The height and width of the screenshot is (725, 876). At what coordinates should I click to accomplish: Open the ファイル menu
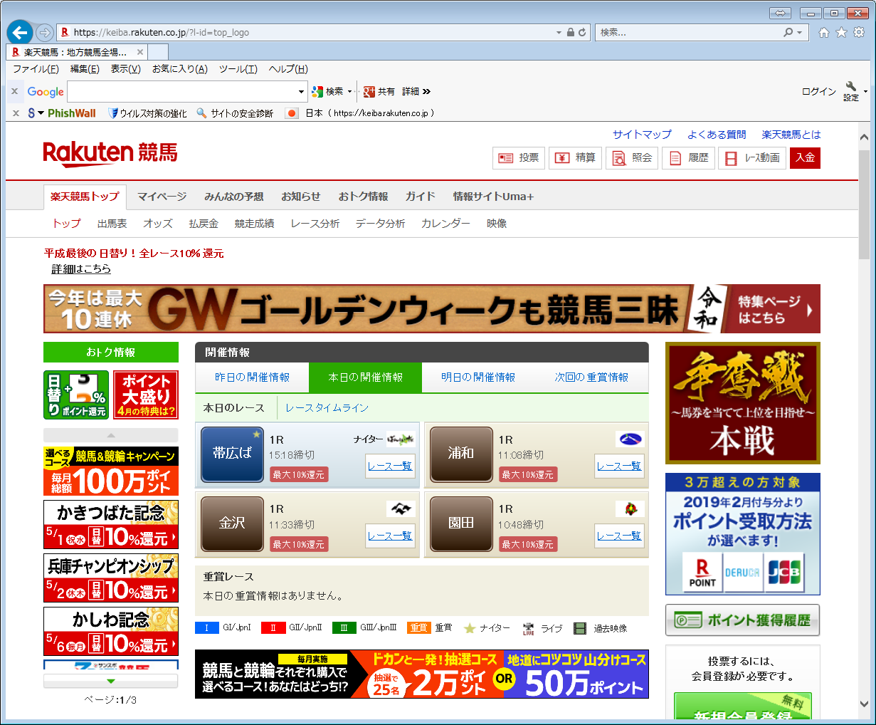[36, 69]
